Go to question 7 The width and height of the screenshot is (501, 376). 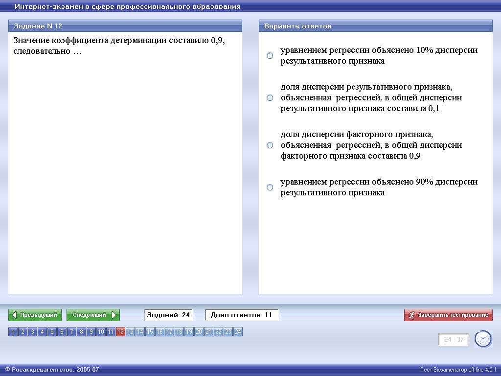[71, 332]
